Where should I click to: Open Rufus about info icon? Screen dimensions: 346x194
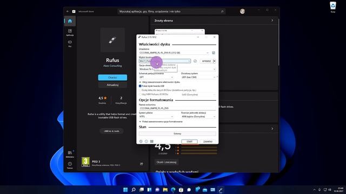click(x=147, y=141)
